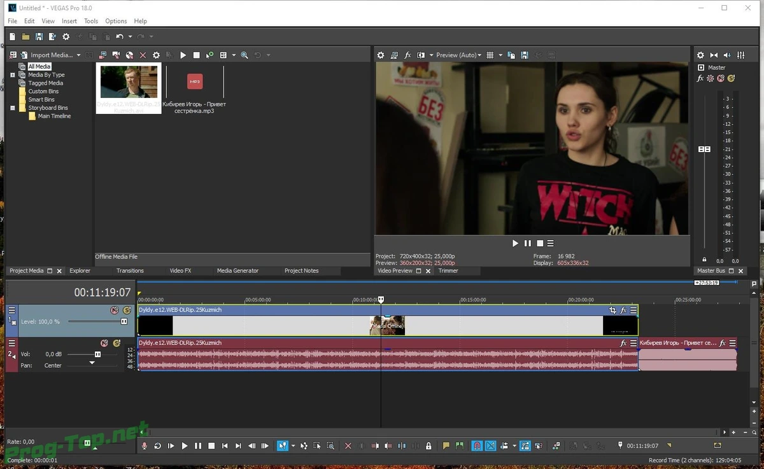Play the video in the preview window
Screen dimensions: 764x469
(515, 244)
